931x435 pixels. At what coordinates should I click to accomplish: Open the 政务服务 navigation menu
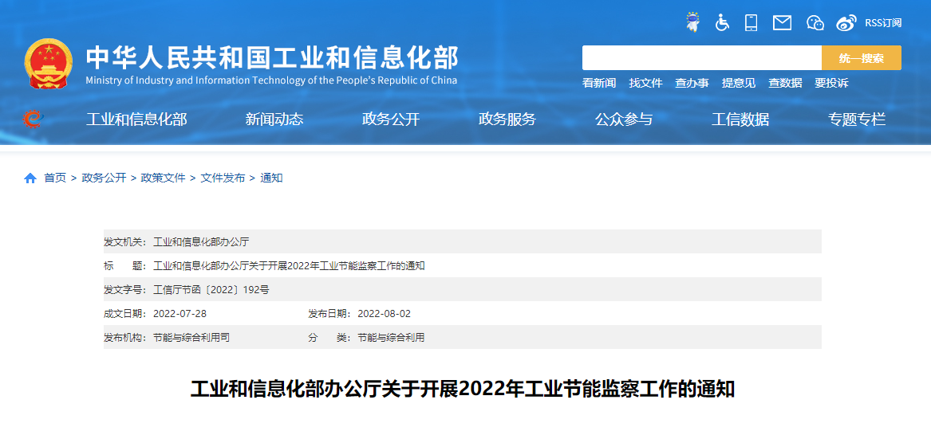click(507, 120)
